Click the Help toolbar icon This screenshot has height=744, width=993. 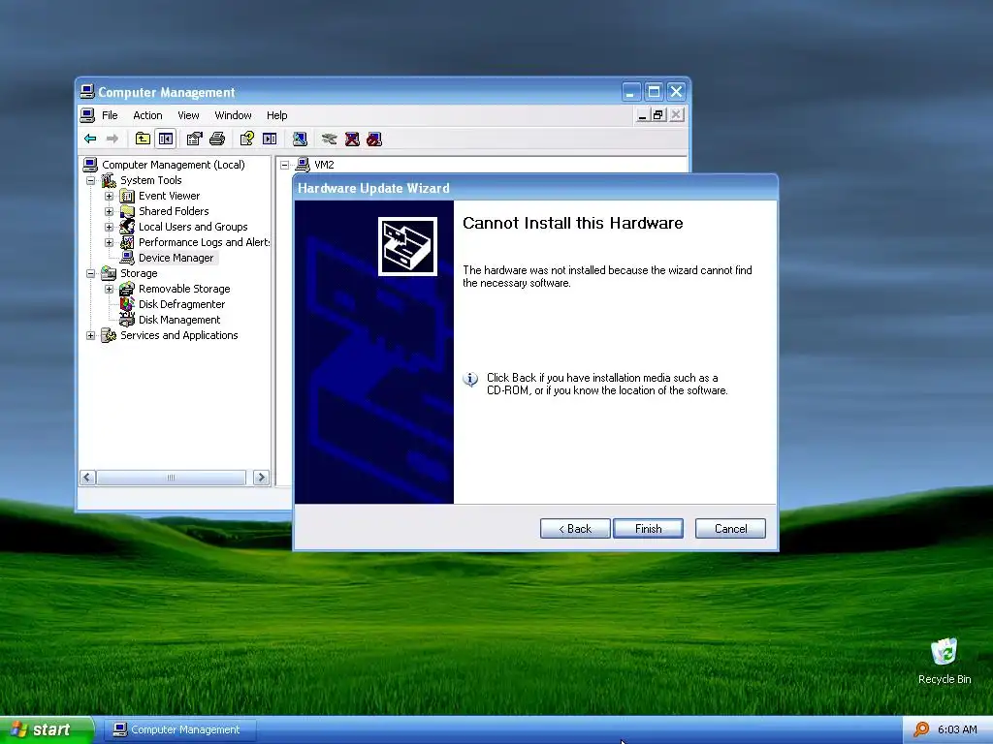point(247,139)
